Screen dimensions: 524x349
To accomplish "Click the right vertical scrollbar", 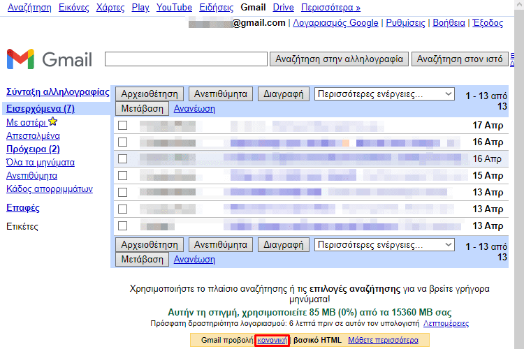I will click(x=519, y=174).
